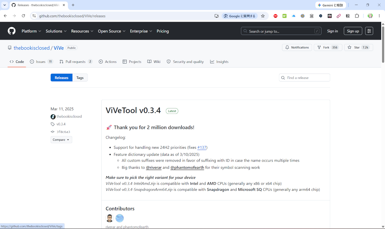Viewport: 385px width, 229px height.
Task: Click the browser address bar URL
Action: tap(72, 16)
